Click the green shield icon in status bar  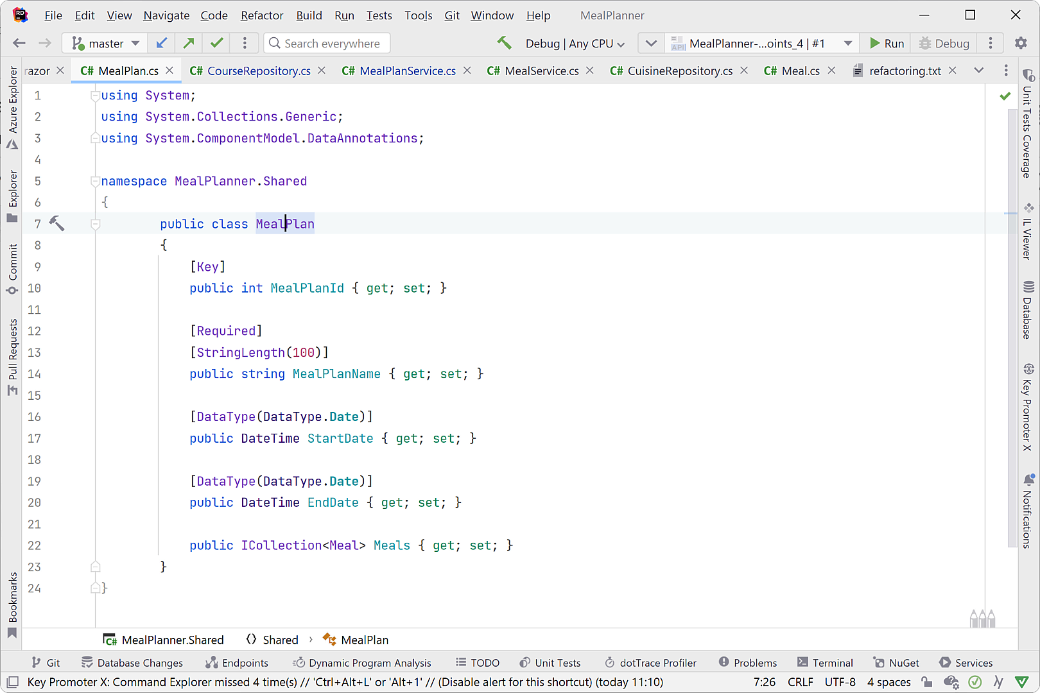[1022, 681]
